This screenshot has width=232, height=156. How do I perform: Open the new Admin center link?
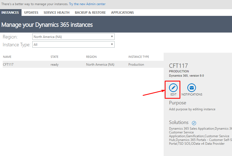pos(87,4)
